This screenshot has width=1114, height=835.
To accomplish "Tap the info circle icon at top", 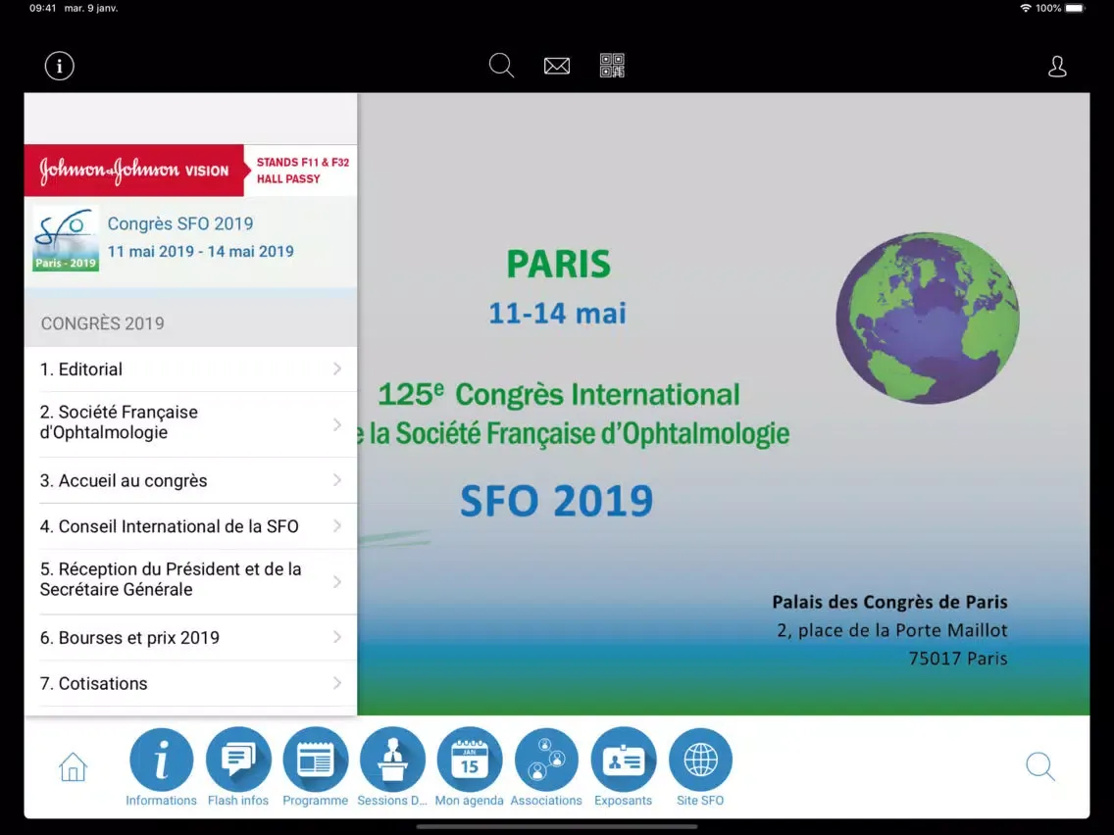I will click(60, 66).
